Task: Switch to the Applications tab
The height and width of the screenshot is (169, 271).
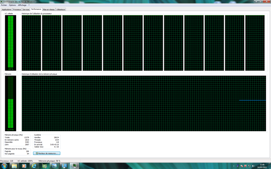Action: pyautogui.click(x=7, y=10)
